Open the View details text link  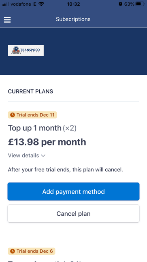23,156
